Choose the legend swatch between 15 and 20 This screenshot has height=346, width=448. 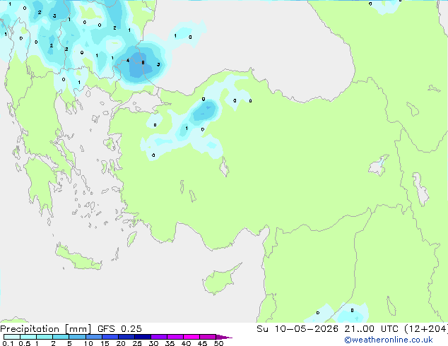click(x=110, y=337)
